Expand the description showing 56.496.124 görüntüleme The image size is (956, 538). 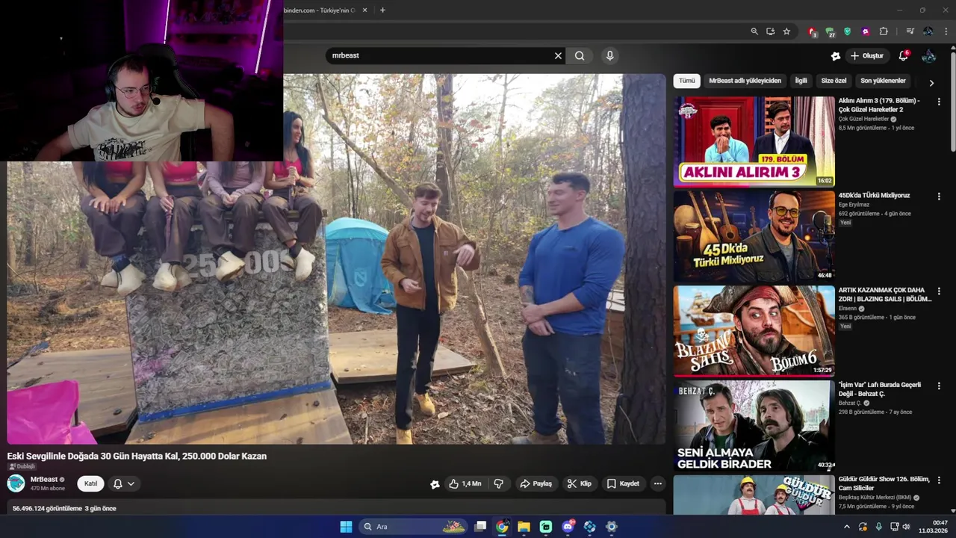click(x=336, y=508)
